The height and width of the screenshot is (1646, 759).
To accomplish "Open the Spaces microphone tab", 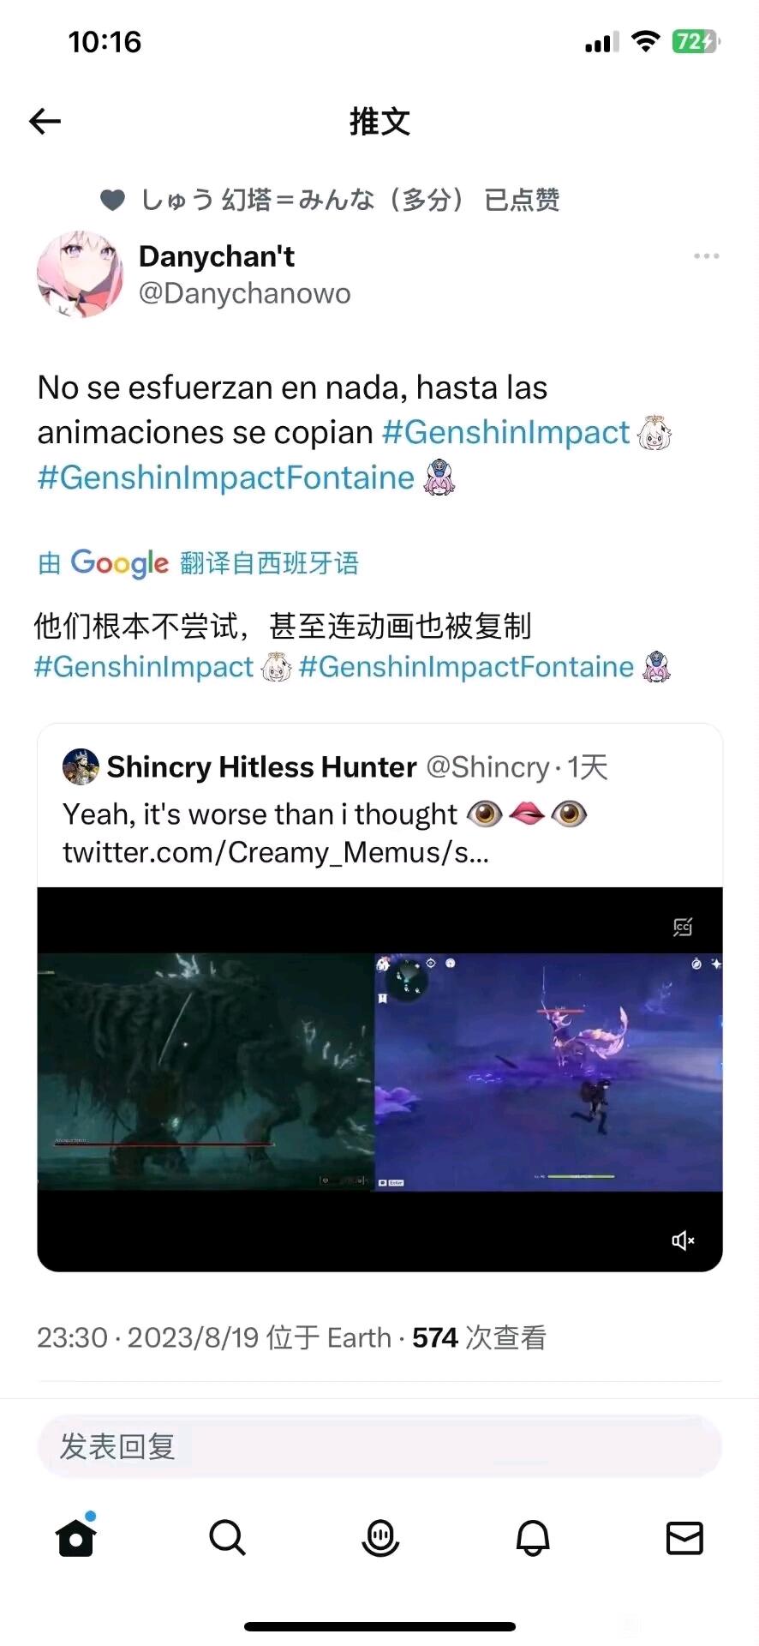I will click(x=380, y=1538).
